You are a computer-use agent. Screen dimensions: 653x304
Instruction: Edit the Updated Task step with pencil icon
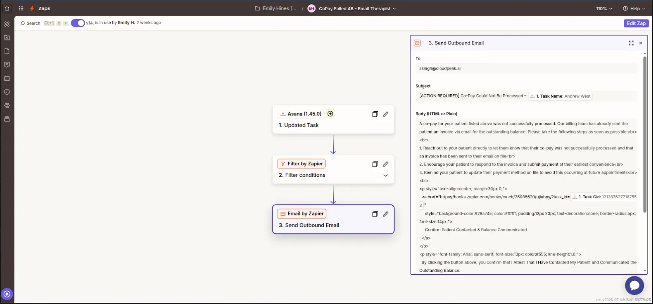pos(385,114)
